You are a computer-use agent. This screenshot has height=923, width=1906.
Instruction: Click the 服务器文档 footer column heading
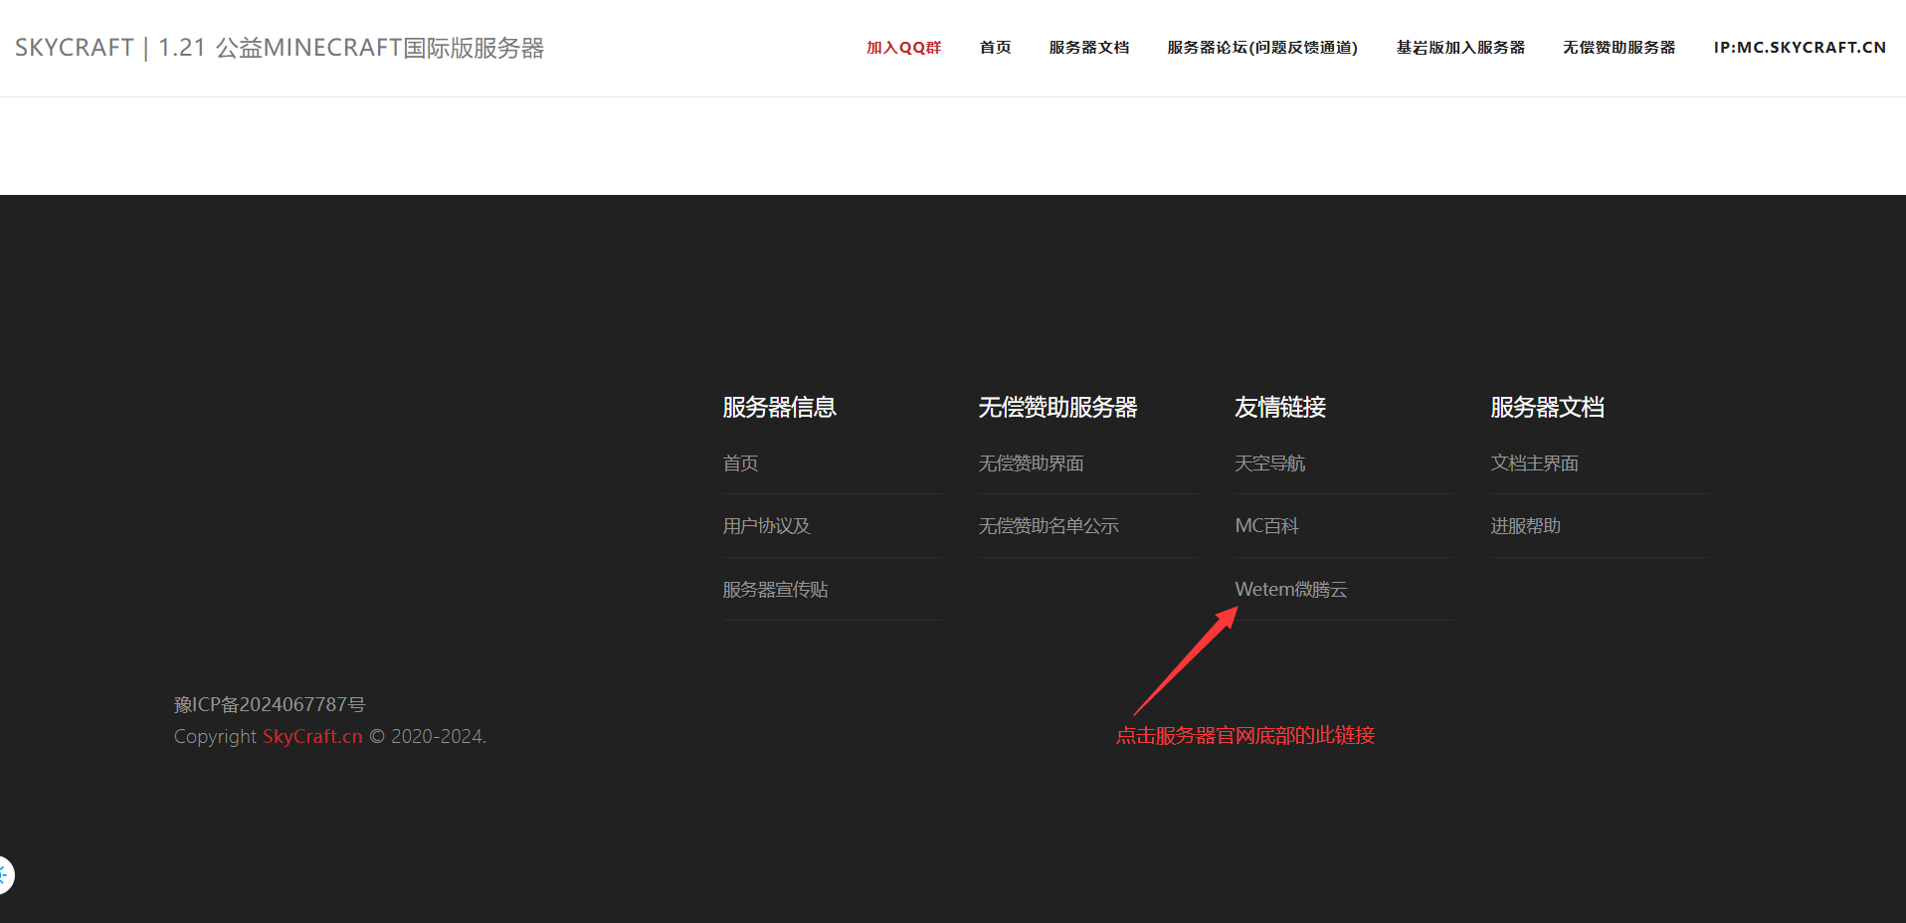pos(1547,408)
